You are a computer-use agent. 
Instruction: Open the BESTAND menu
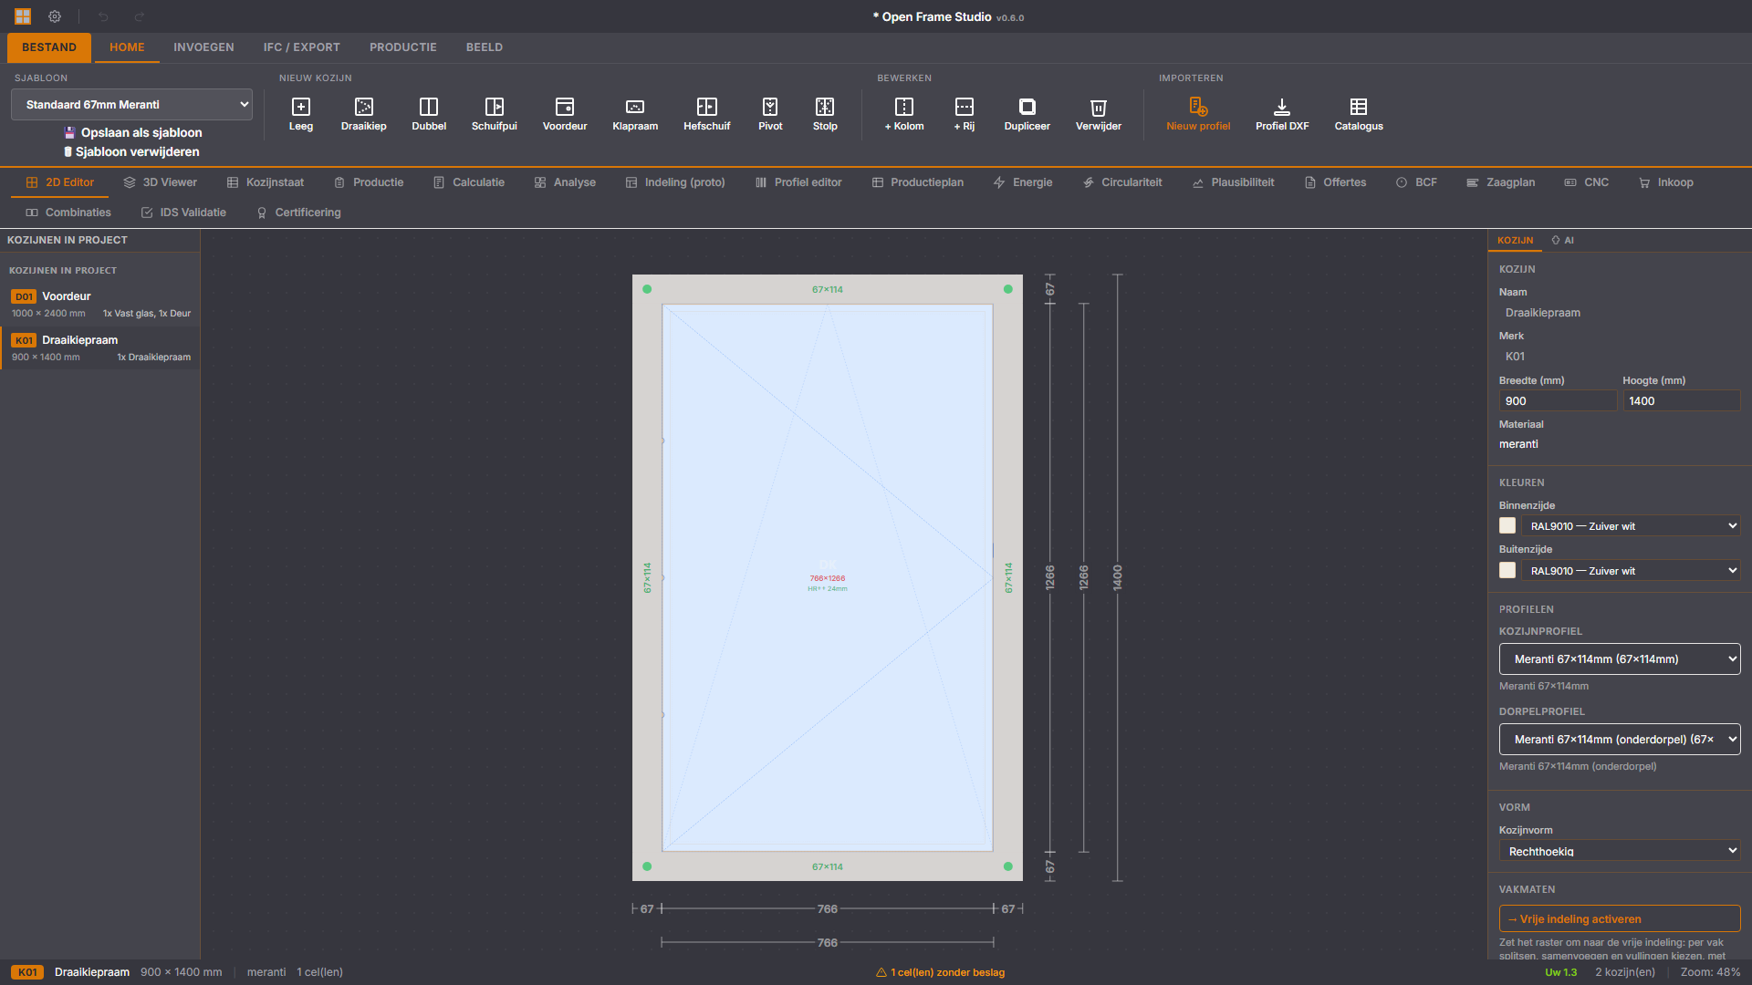coord(49,47)
